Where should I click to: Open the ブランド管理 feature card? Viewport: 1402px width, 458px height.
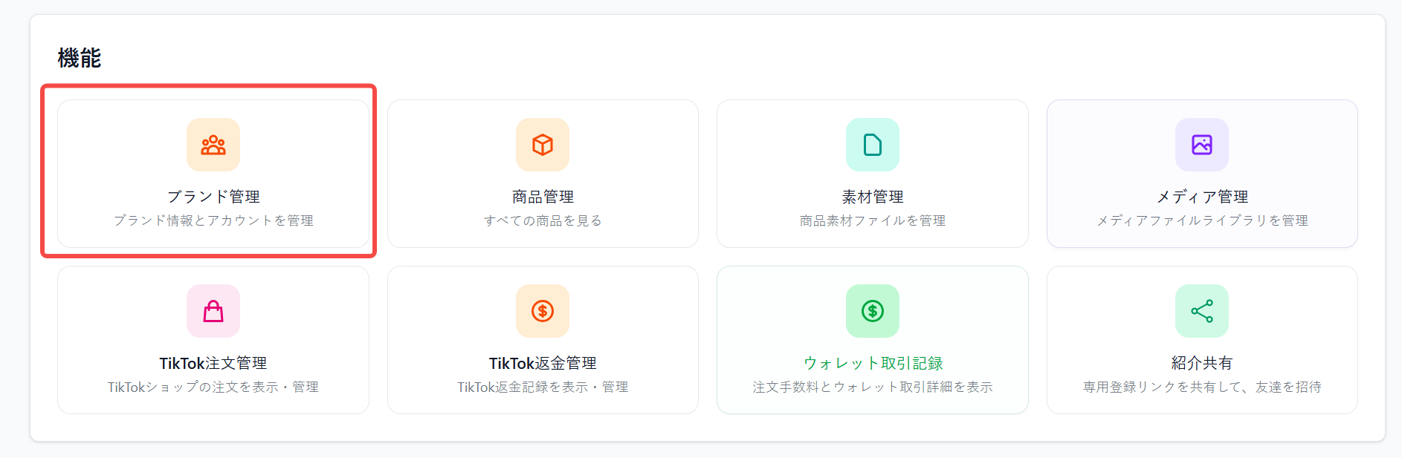[213, 174]
